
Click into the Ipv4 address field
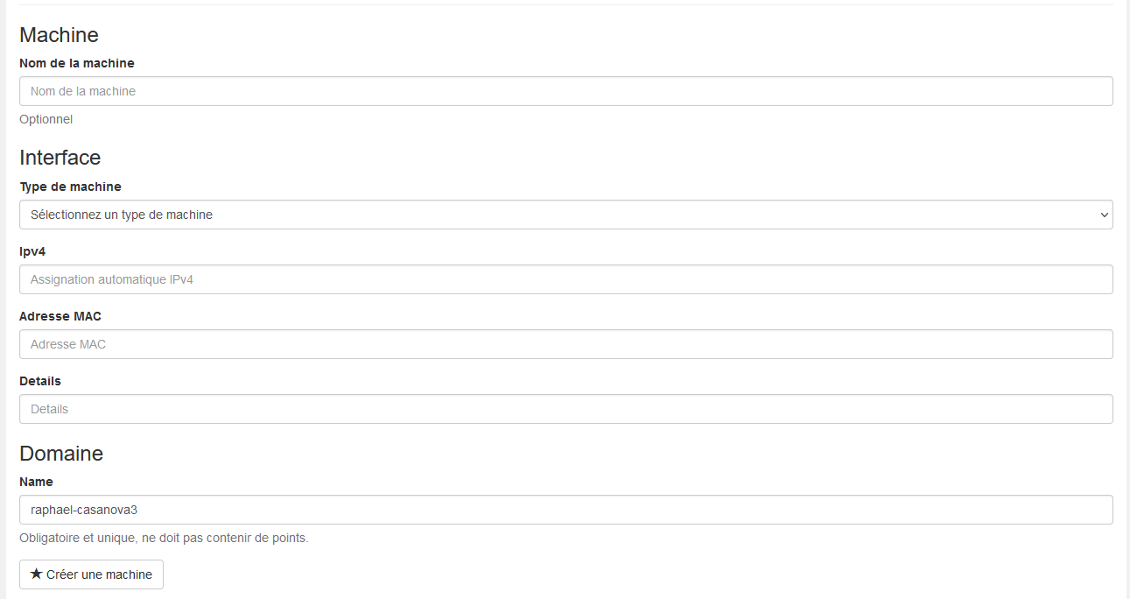[565, 279]
